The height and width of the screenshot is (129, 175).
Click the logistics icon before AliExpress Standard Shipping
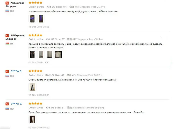[69, 108]
